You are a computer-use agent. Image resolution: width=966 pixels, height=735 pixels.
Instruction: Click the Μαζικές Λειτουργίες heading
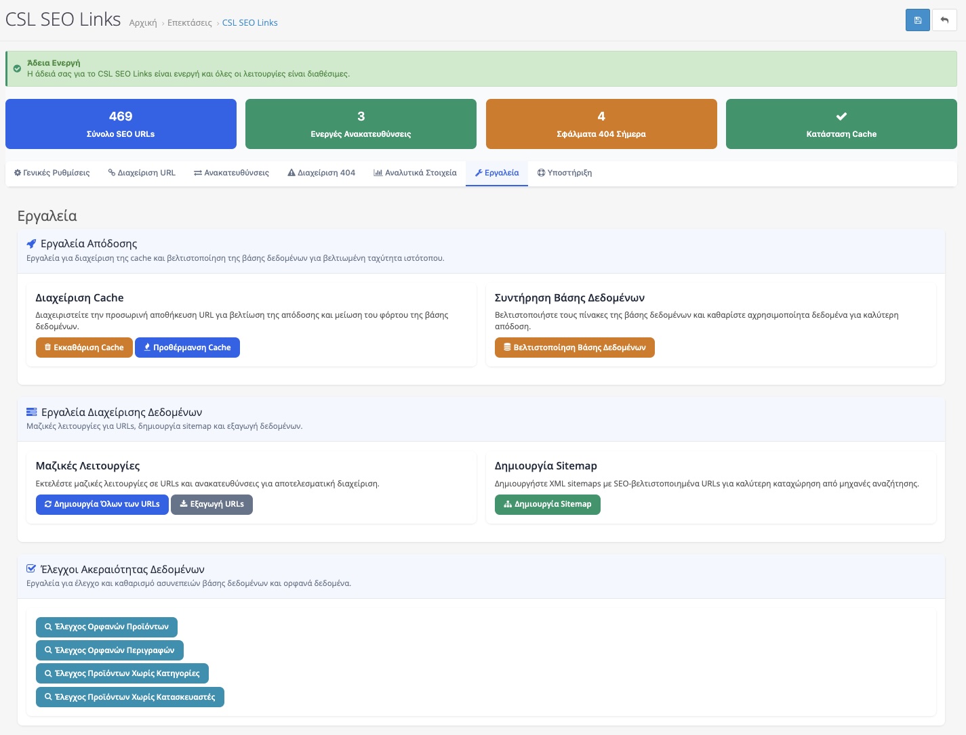coord(87,466)
